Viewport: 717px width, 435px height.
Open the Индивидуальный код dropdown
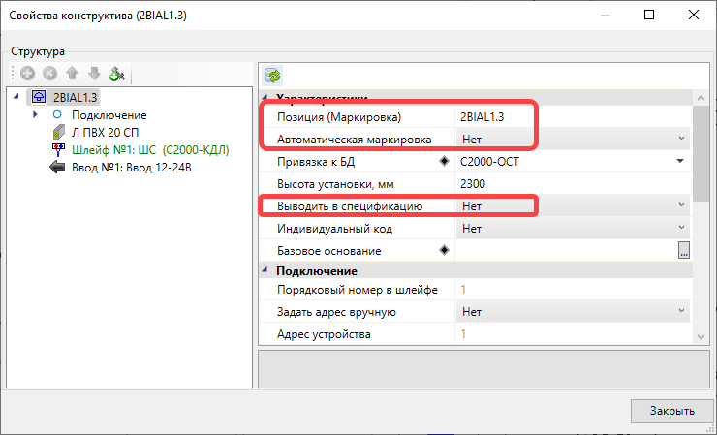(681, 228)
